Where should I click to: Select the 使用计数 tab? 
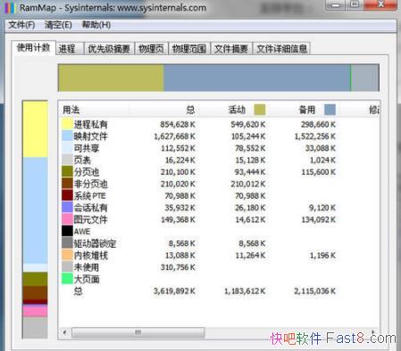[x=33, y=47]
